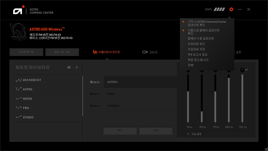Adjust the 90 Hz EQ slider

[x=188, y=98]
